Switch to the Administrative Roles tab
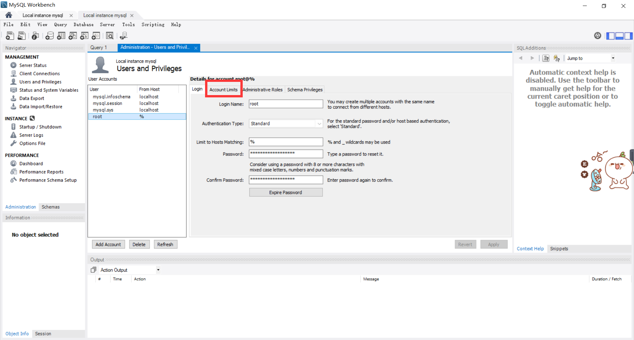634x340 pixels. click(x=263, y=89)
